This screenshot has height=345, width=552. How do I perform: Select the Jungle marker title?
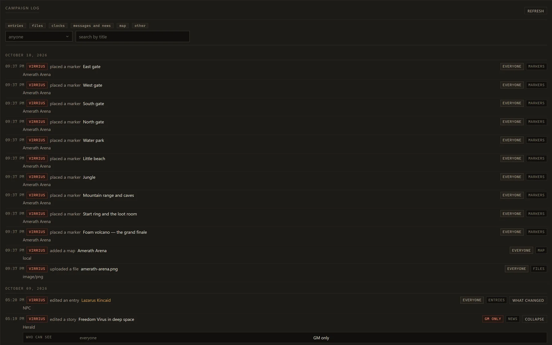pos(89,177)
